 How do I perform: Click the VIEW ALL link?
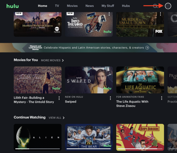point(55,118)
